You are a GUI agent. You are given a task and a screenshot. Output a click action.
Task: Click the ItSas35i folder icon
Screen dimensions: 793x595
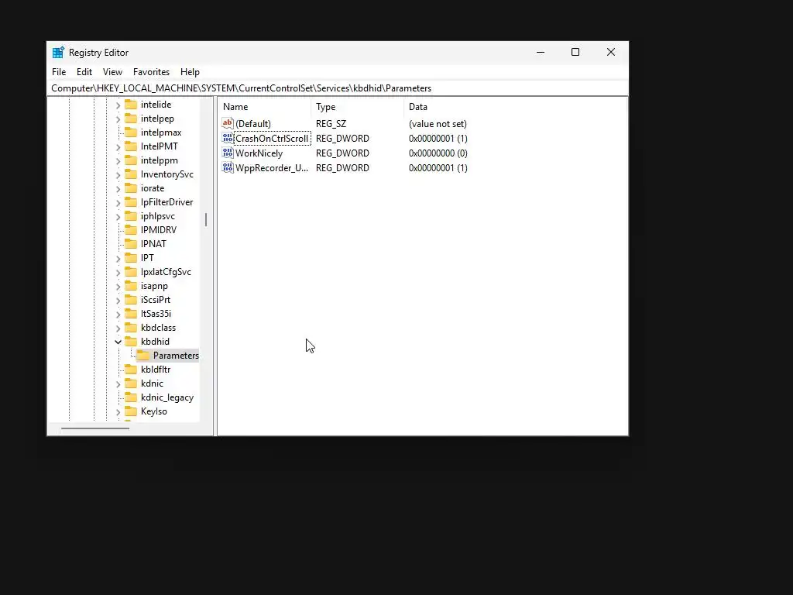pyautogui.click(x=131, y=314)
